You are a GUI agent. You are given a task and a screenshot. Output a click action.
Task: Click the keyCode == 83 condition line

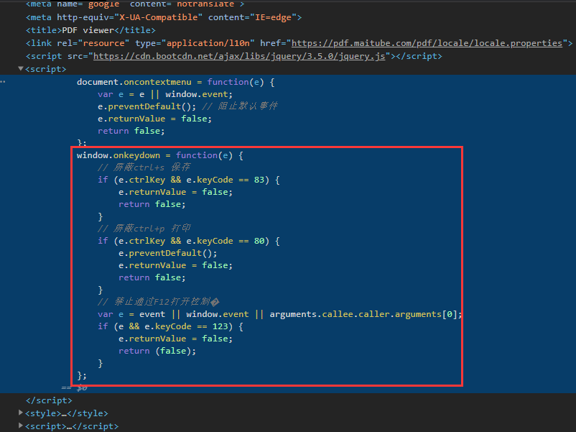click(188, 180)
